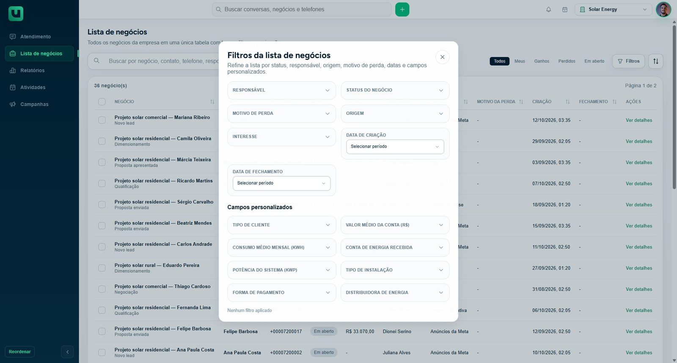
Task: Click the green plus button
Action: coord(402,9)
